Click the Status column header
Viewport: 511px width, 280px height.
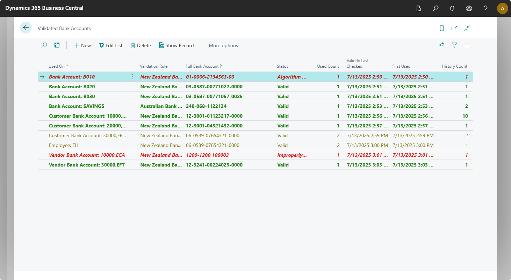pyautogui.click(x=283, y=66)
